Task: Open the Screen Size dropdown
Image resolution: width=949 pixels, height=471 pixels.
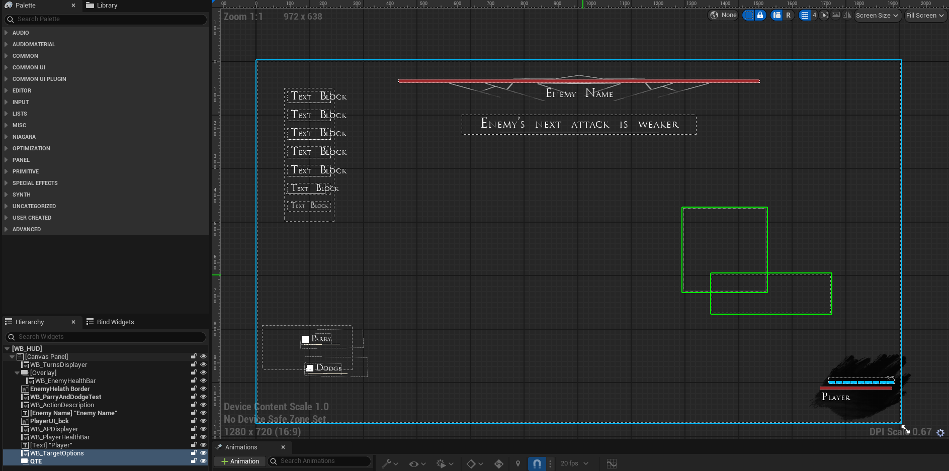Action: pyautogui.click(x=877, y=15)
